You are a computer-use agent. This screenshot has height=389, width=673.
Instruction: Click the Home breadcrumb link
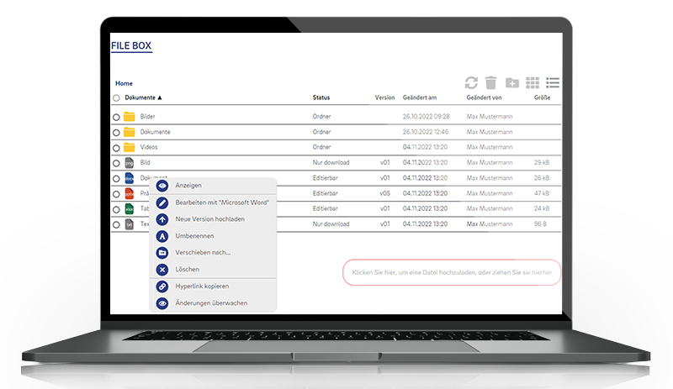(124, 83)
